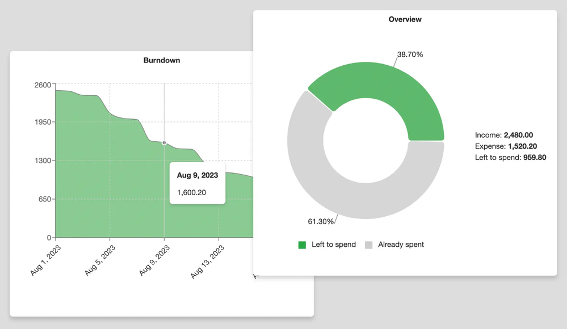Click the Burndown chart title
567x329 pixels.
[x=161, y=60]
